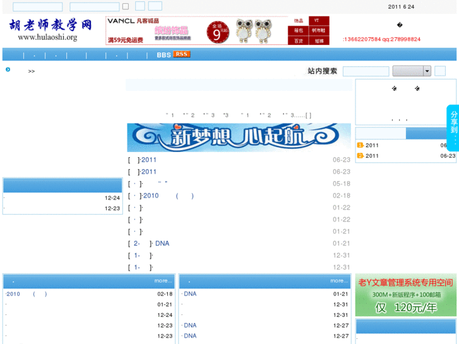Open the 分享到 share side tab
The image size is (459, 344).
453,128
